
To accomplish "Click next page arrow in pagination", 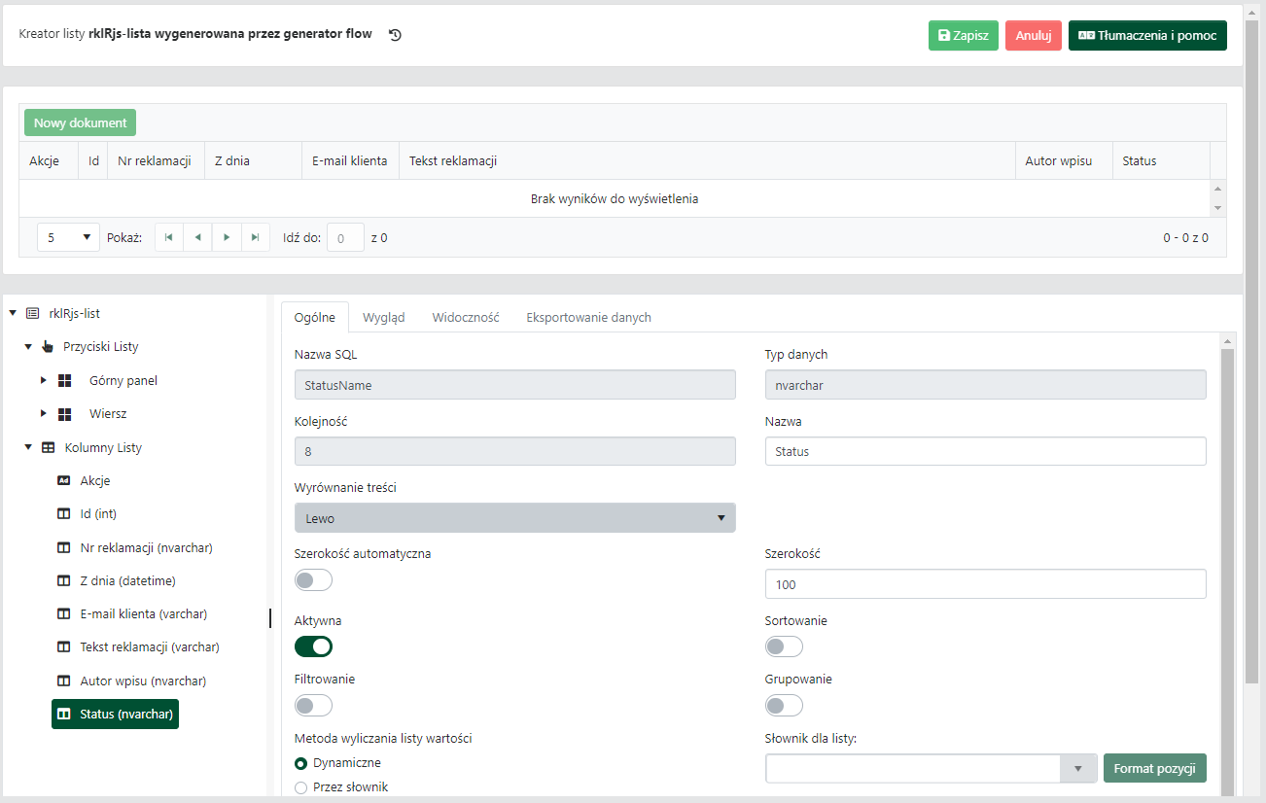I will [227, 237].
